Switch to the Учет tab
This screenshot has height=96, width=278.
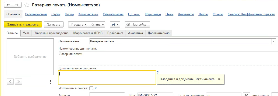coord(26,33)
